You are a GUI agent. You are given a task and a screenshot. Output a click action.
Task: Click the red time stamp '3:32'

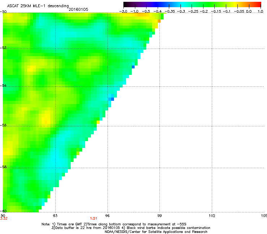pyautogui.click(x=4, y=219)
